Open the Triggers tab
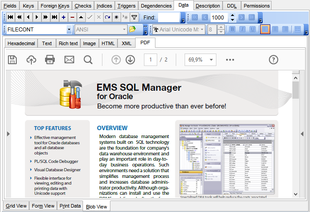The width and height of the screenshot is (310, 212). 127,6
